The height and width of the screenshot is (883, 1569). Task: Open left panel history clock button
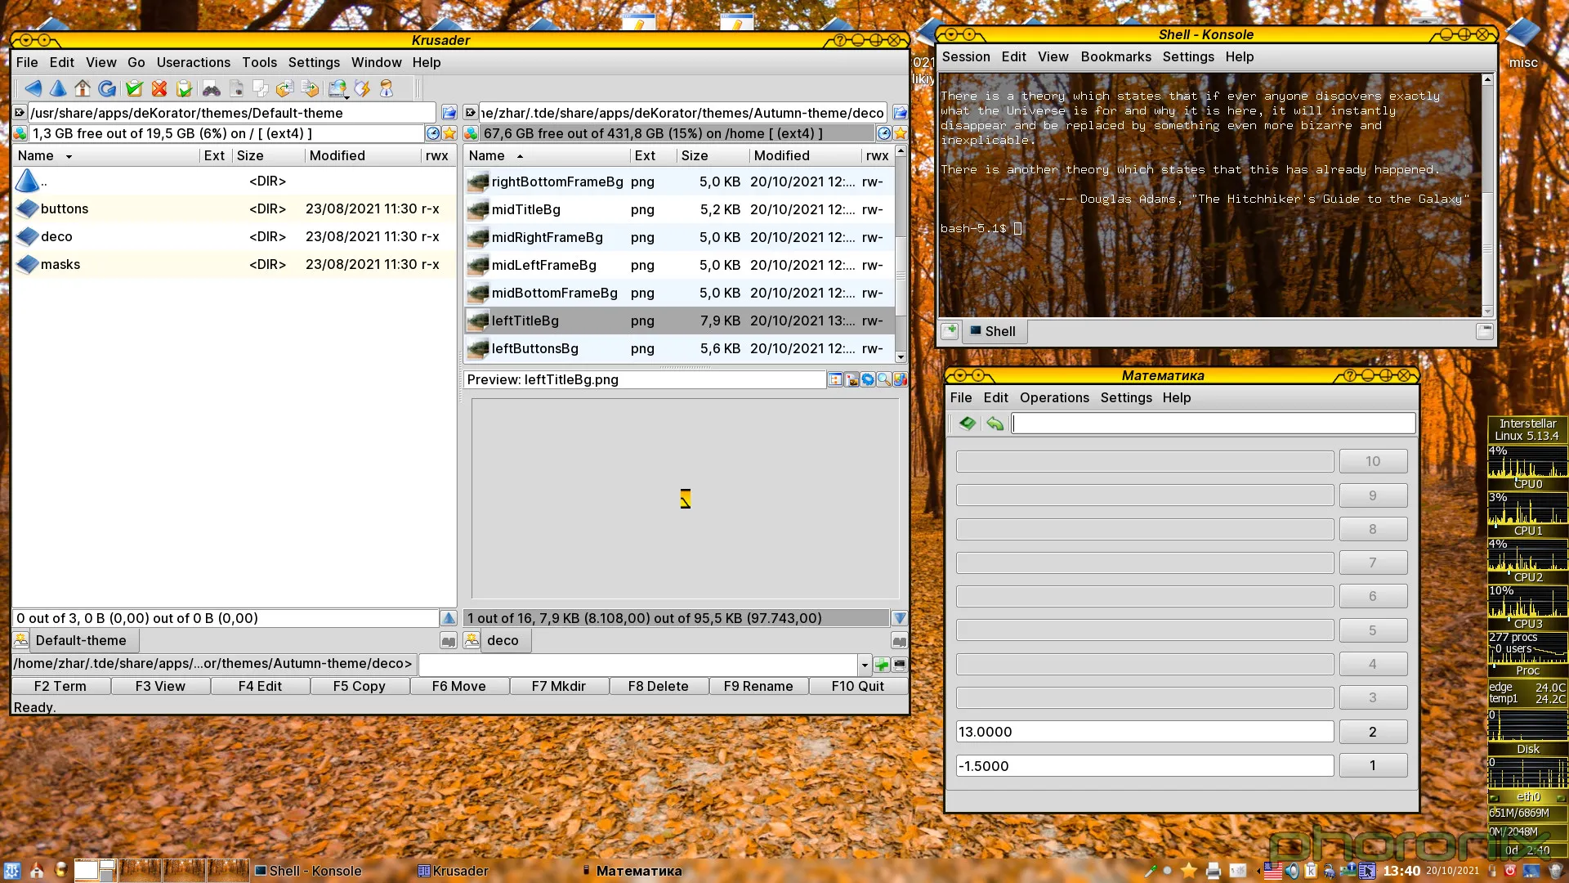click(433, 133)
